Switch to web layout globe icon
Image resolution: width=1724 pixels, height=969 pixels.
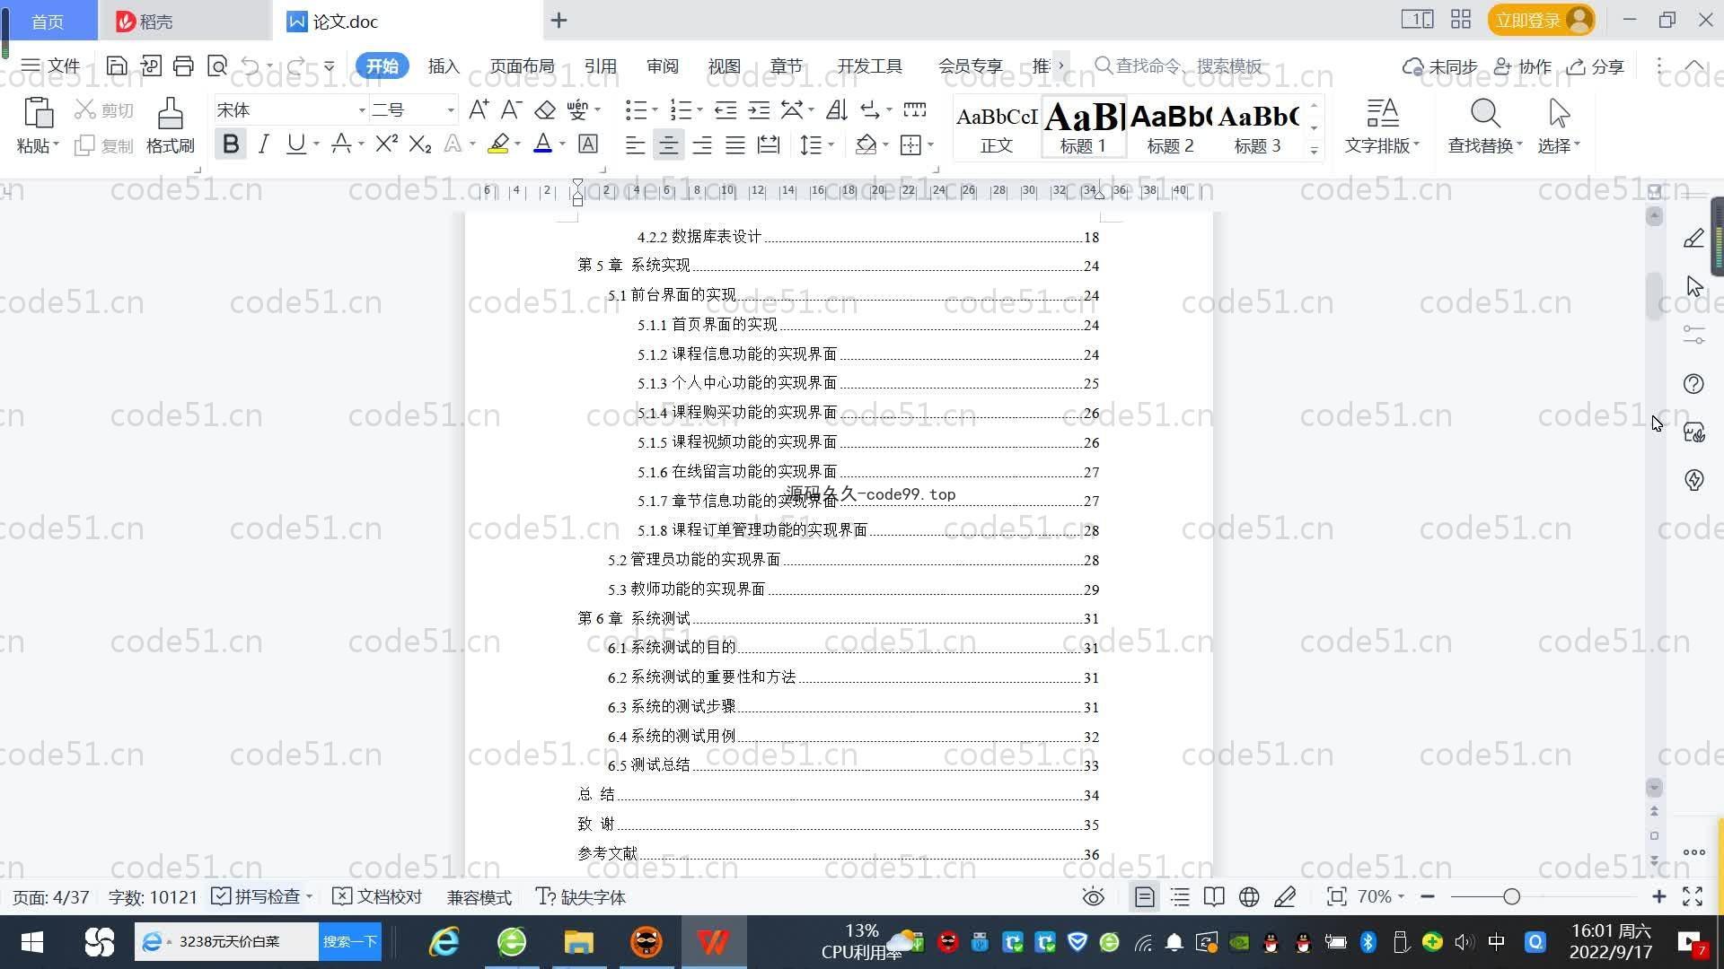coord(1249,896)
